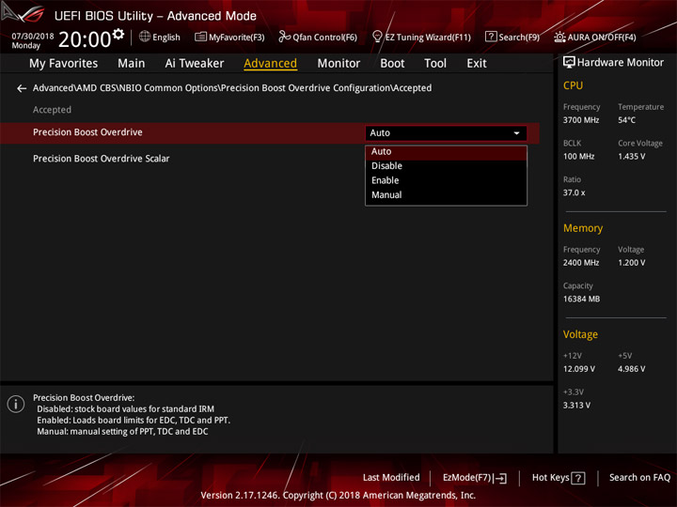The width and height of the screenshot is (677, 507).
Task: Click the AURA light icon
Action: coord(559,37)
